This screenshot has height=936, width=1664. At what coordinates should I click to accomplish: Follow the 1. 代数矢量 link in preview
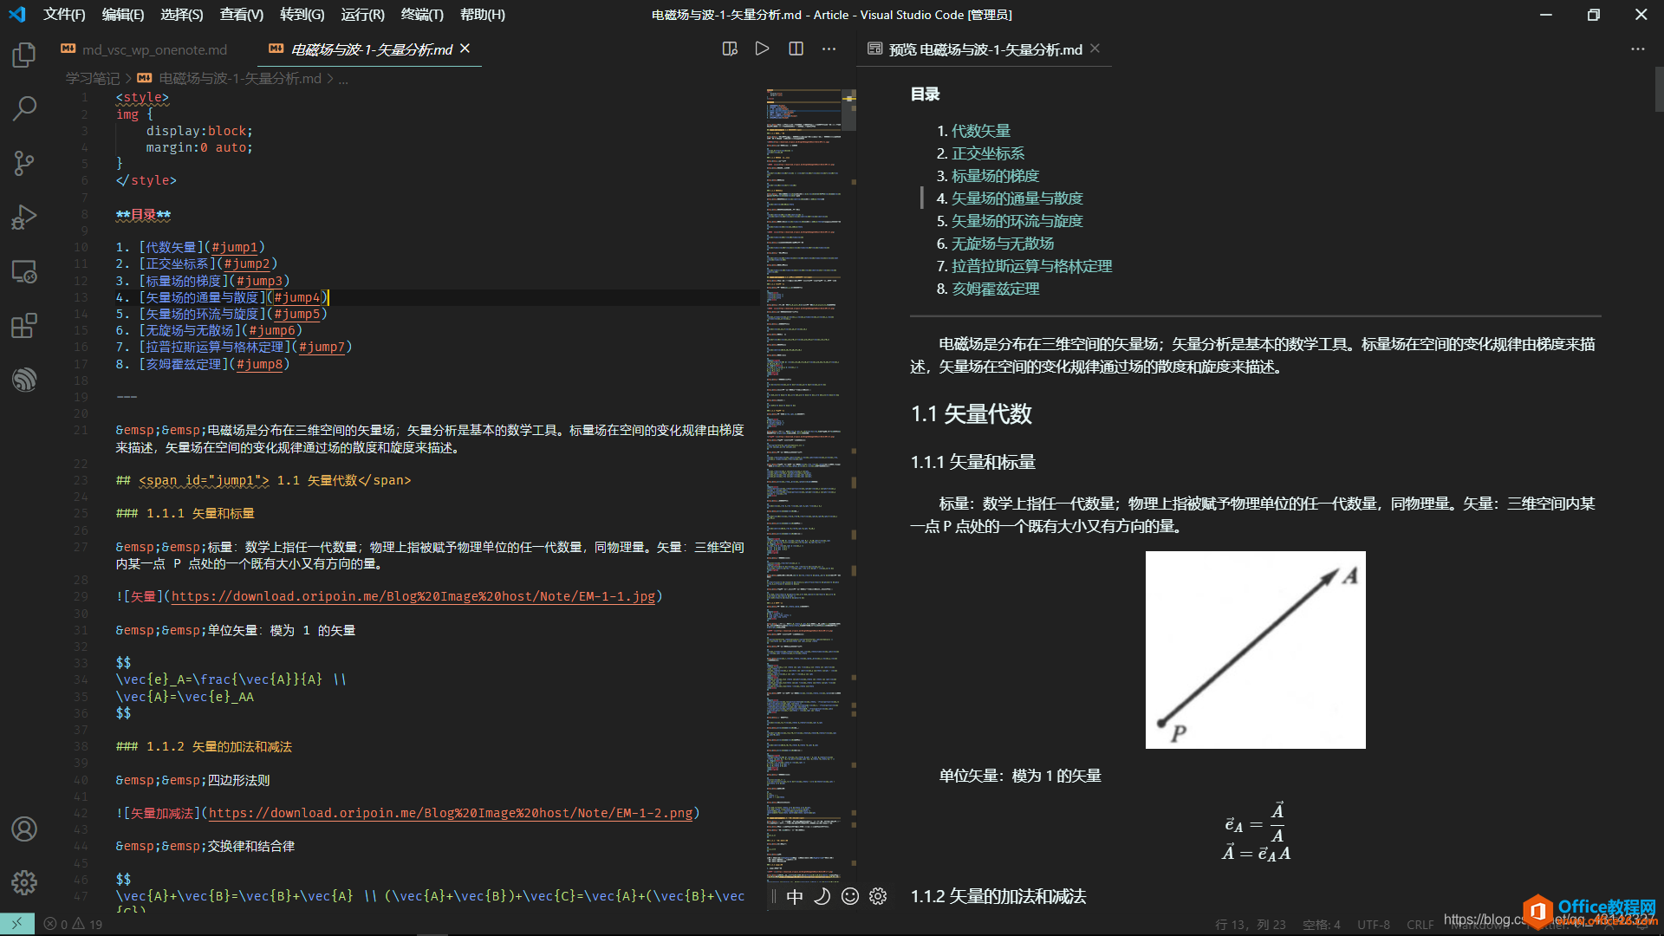tap(981, 131)
